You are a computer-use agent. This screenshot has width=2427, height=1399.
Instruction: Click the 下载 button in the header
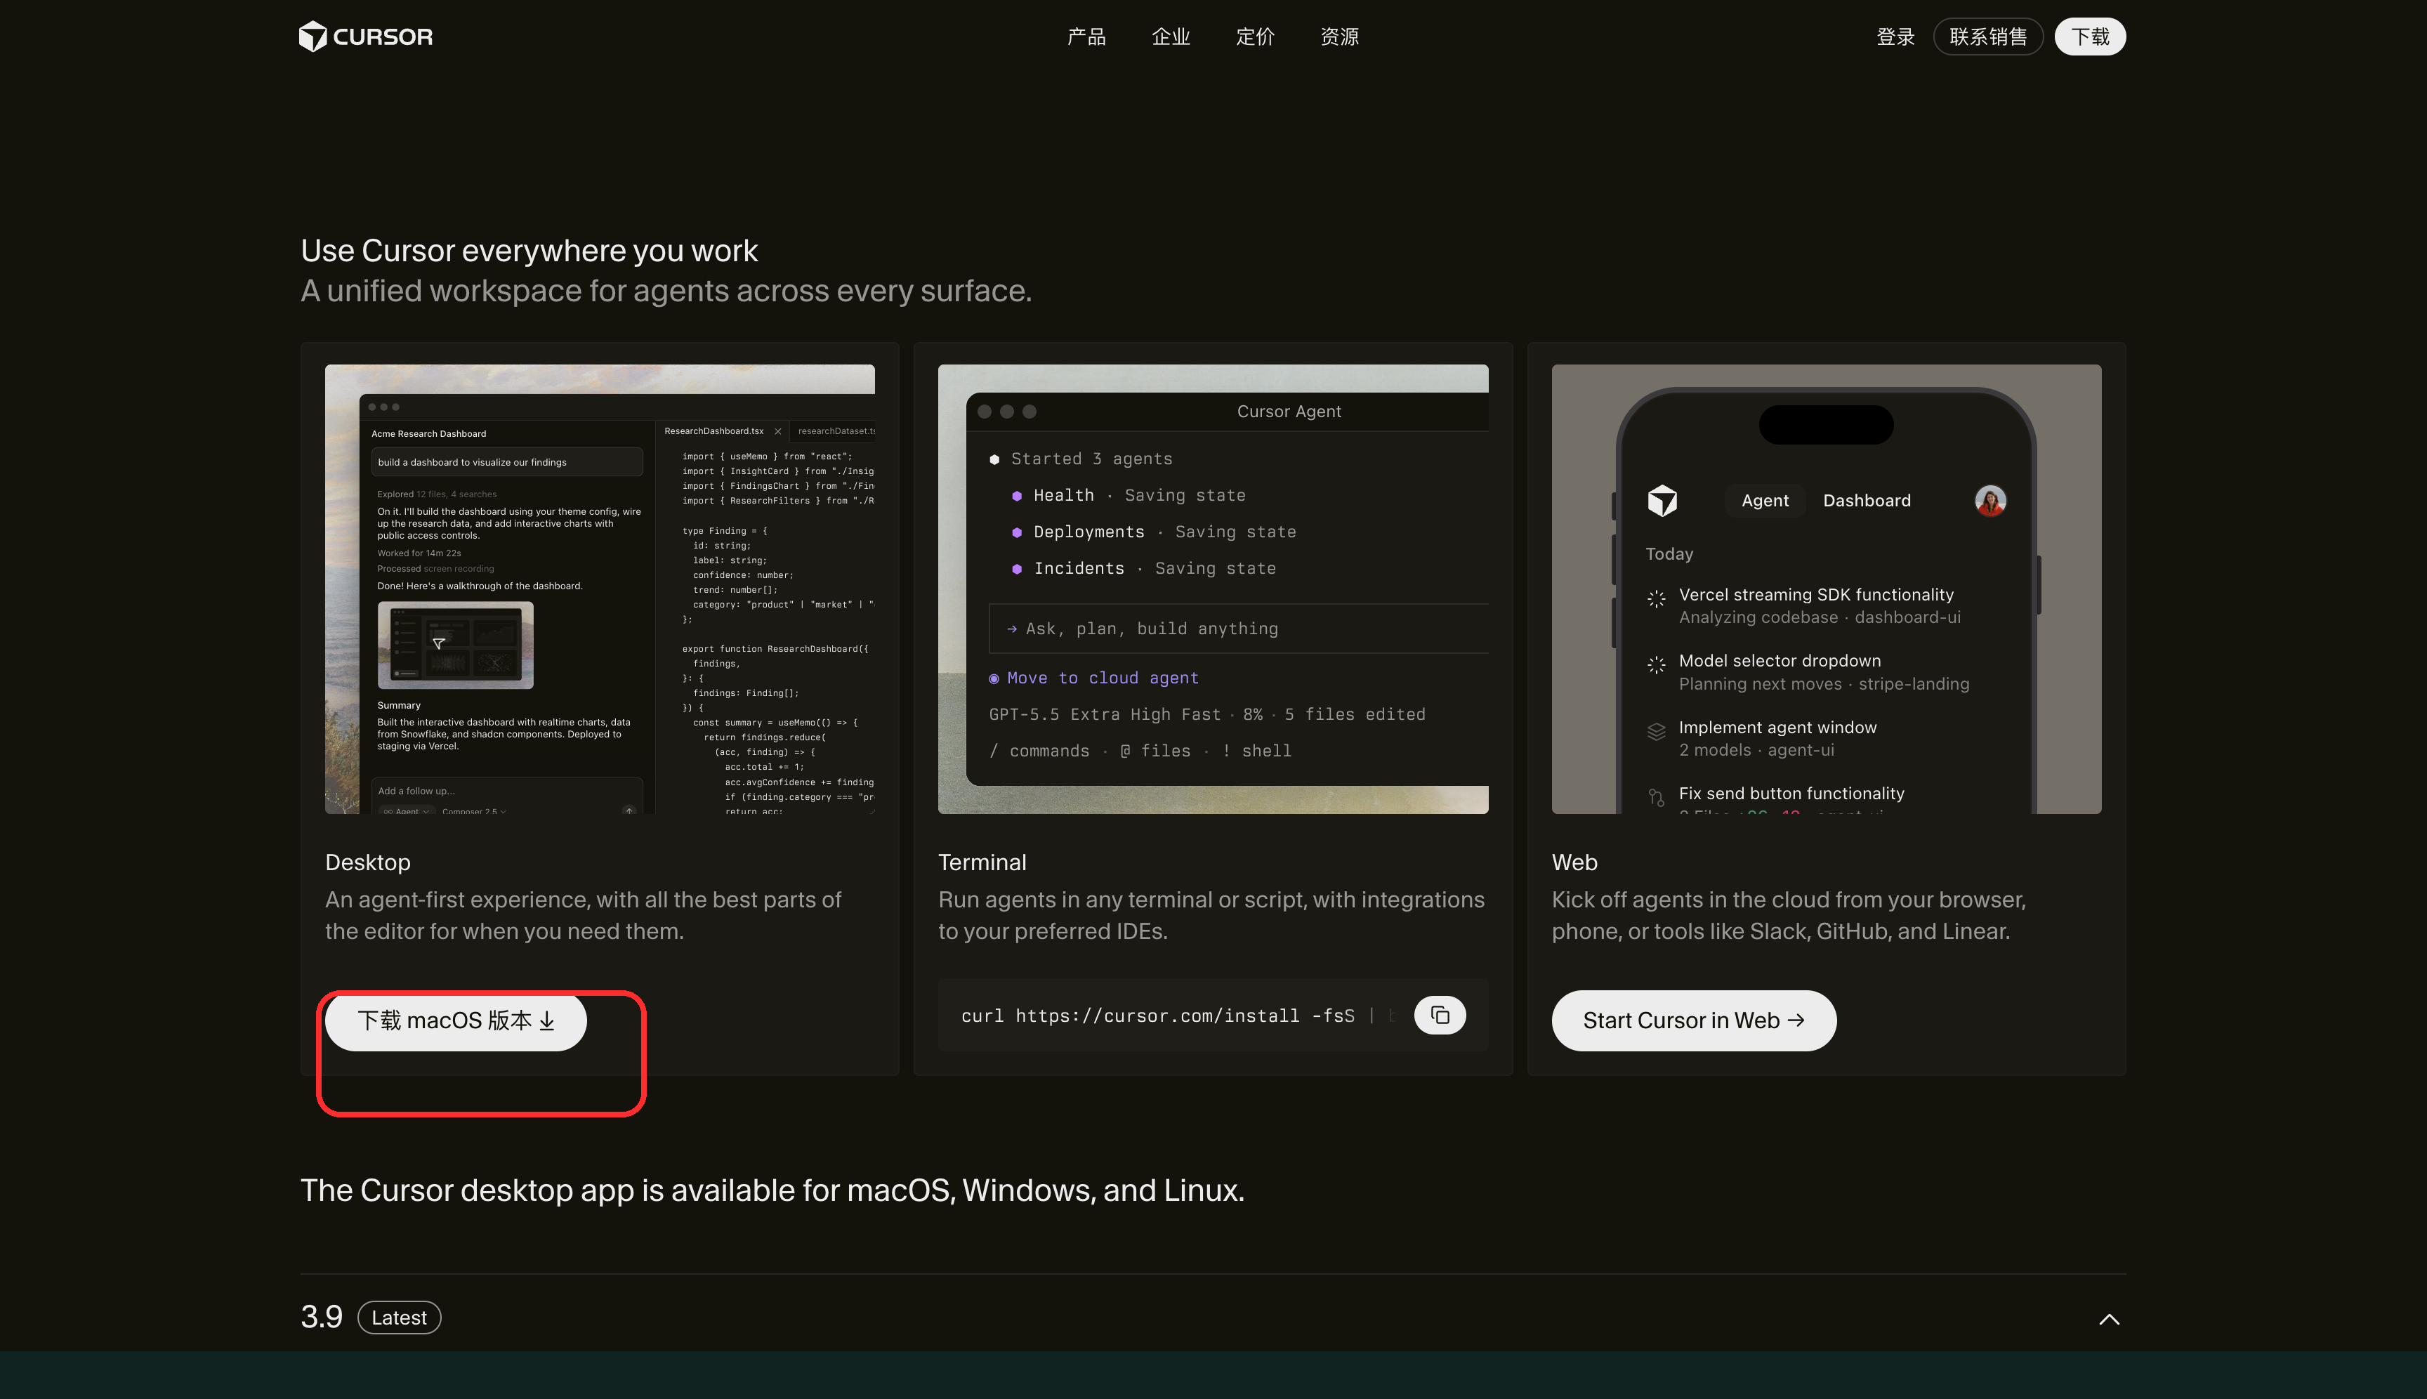[x=2090, y=37]
